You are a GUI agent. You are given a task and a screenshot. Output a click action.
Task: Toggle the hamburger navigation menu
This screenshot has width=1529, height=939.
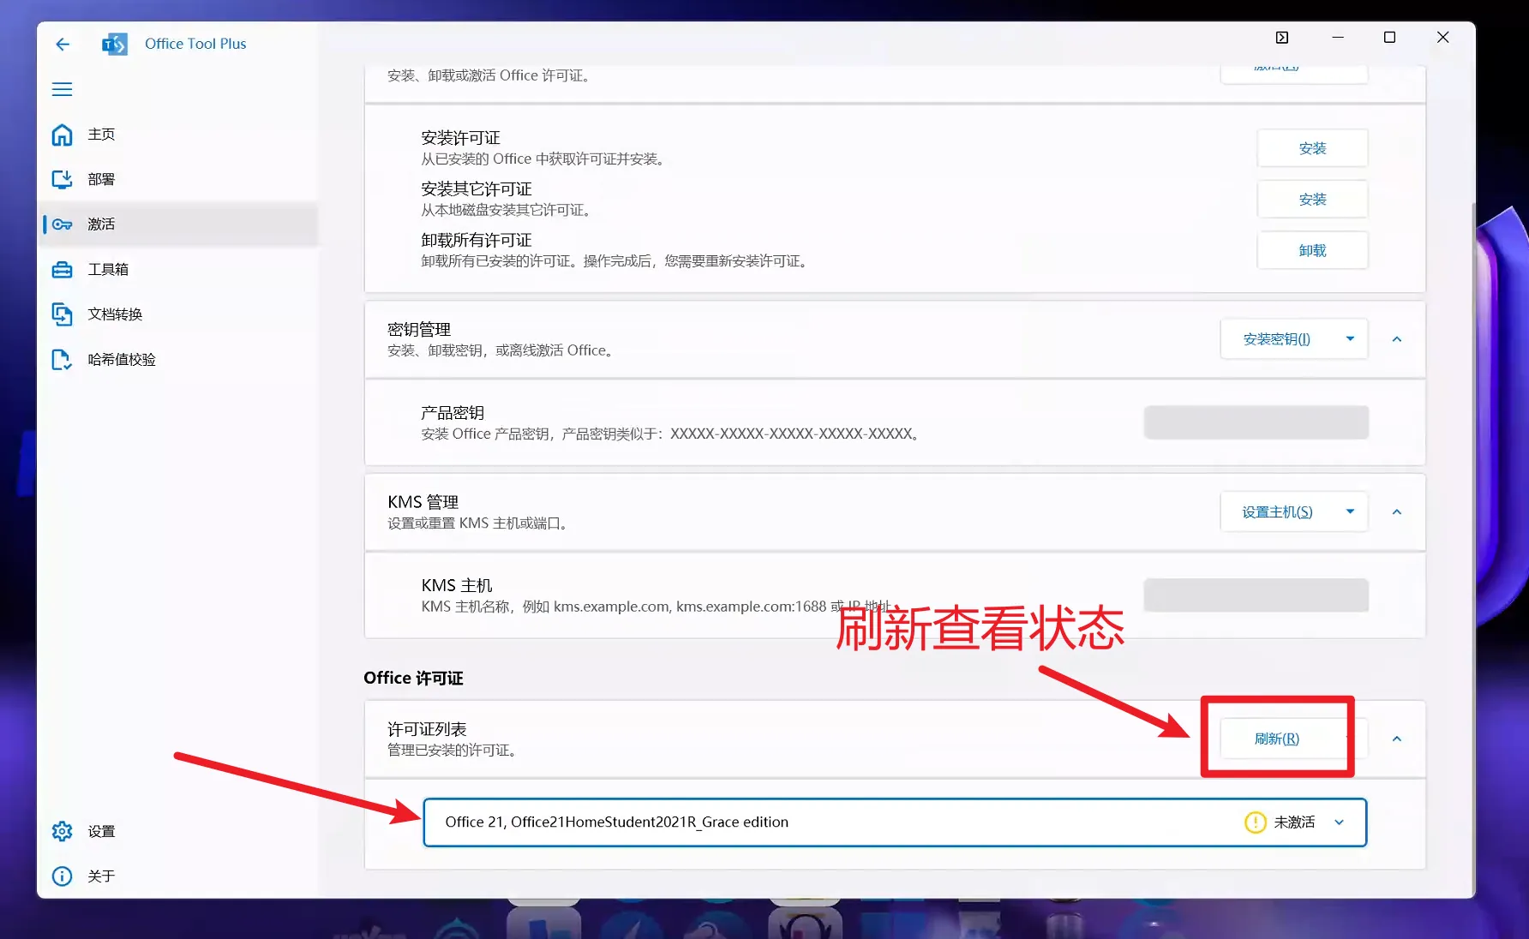62,89
